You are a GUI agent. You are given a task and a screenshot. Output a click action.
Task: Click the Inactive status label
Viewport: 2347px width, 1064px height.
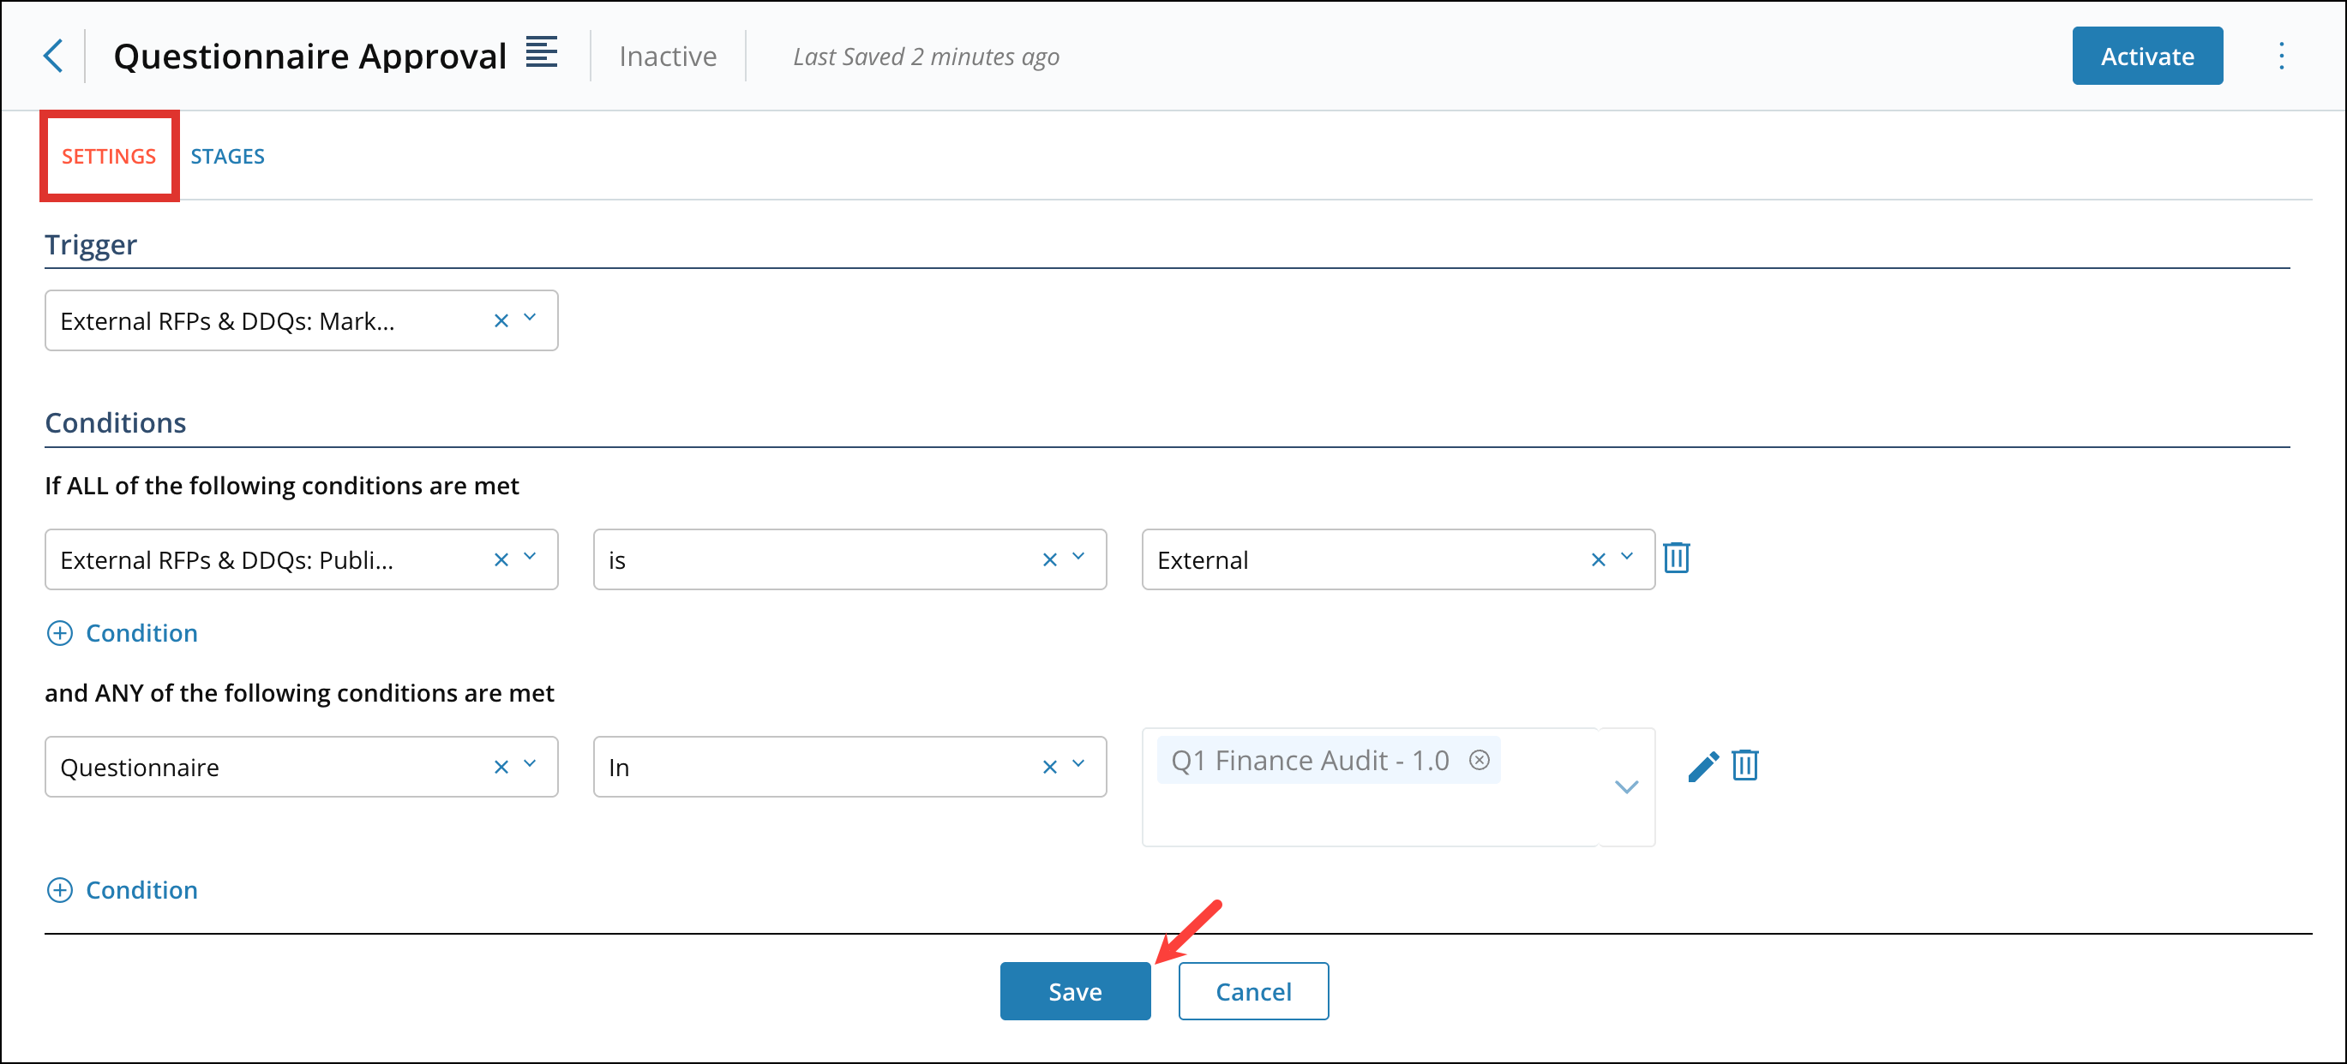click(x=668, y=57)
